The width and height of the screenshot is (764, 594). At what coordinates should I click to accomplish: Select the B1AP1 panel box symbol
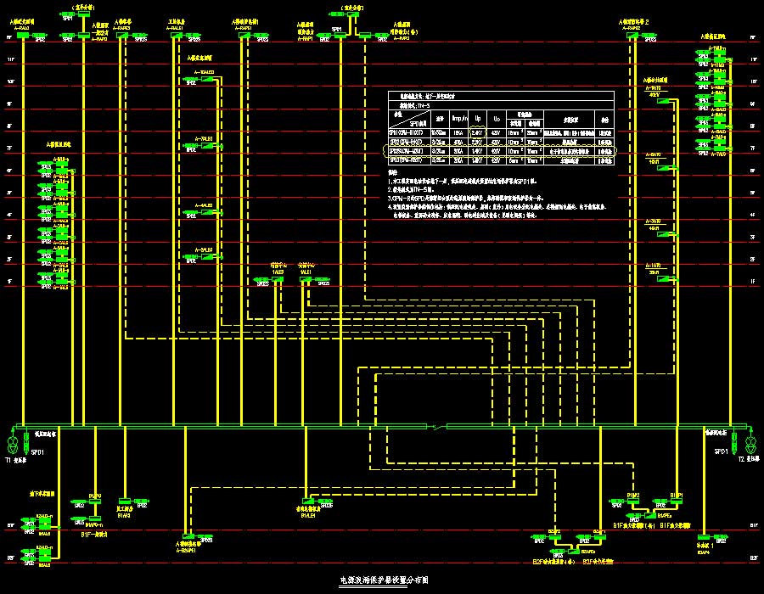point(676,501)
